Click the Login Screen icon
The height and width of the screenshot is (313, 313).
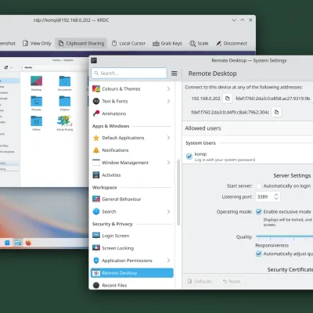point(96,236)
